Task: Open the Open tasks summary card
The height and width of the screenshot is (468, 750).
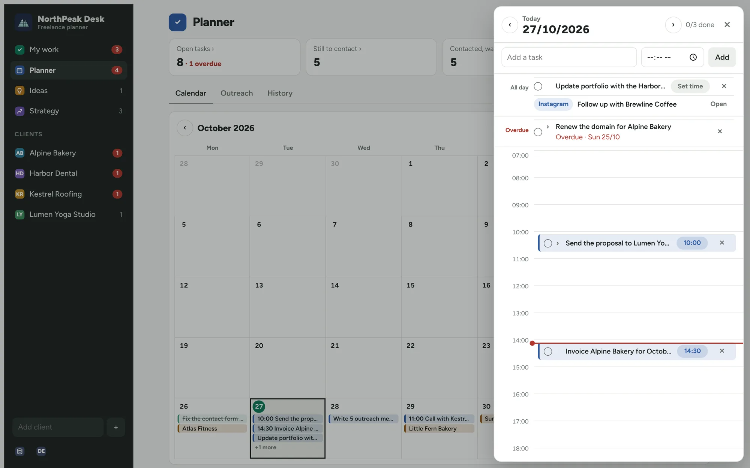Action: point(234,57)
